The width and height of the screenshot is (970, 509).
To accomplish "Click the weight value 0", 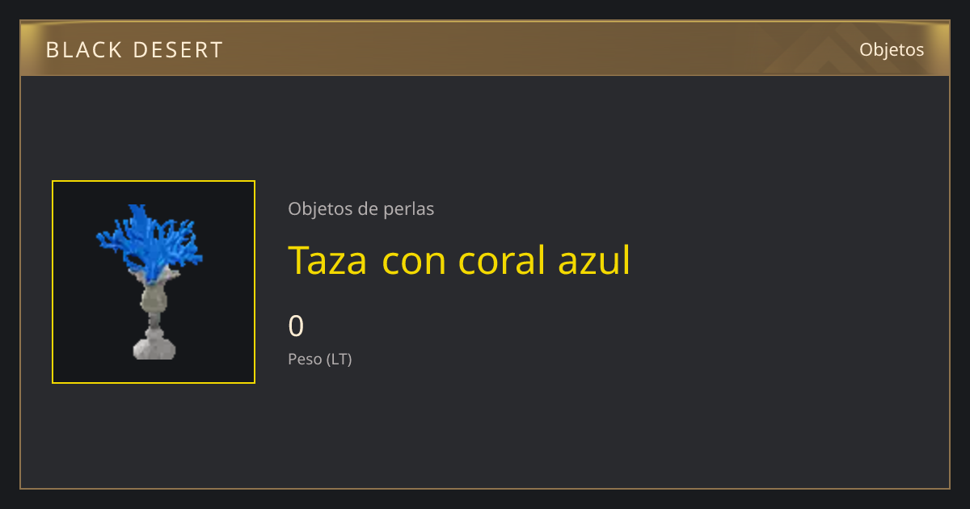I will [x=296, y=326].
